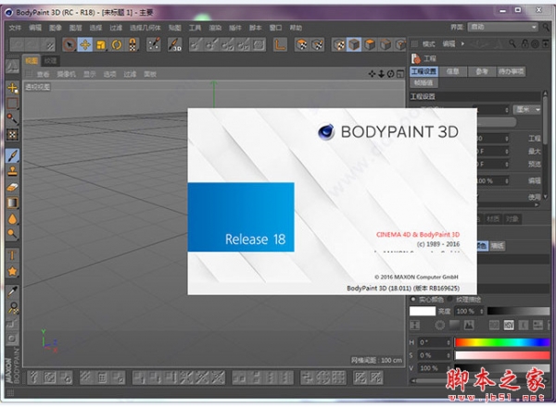Toggle HSV color mode button

pos(509,325)
